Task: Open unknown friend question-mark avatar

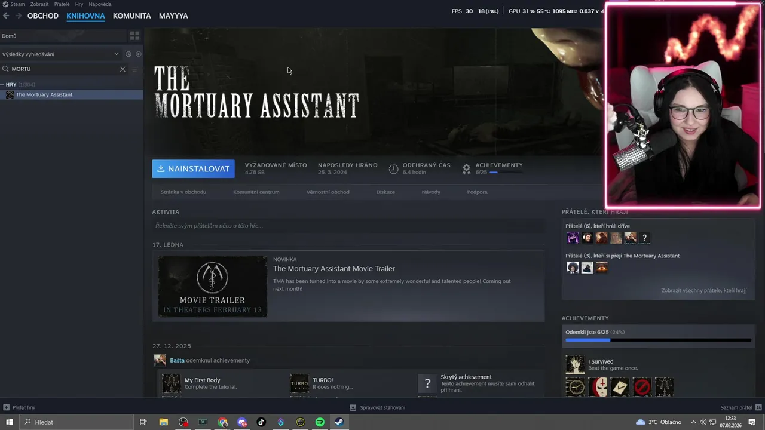Action: [x=644, y=238]
